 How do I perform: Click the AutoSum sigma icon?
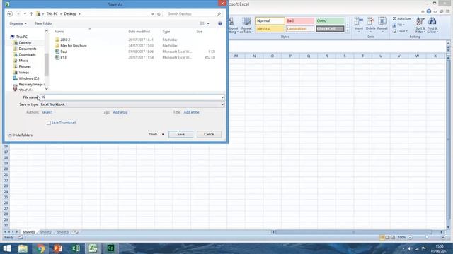pyautogui.click(x=394, y=18)
